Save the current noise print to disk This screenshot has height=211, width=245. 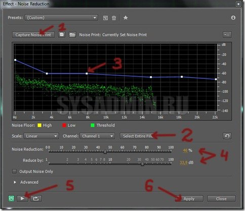(62, 35)
